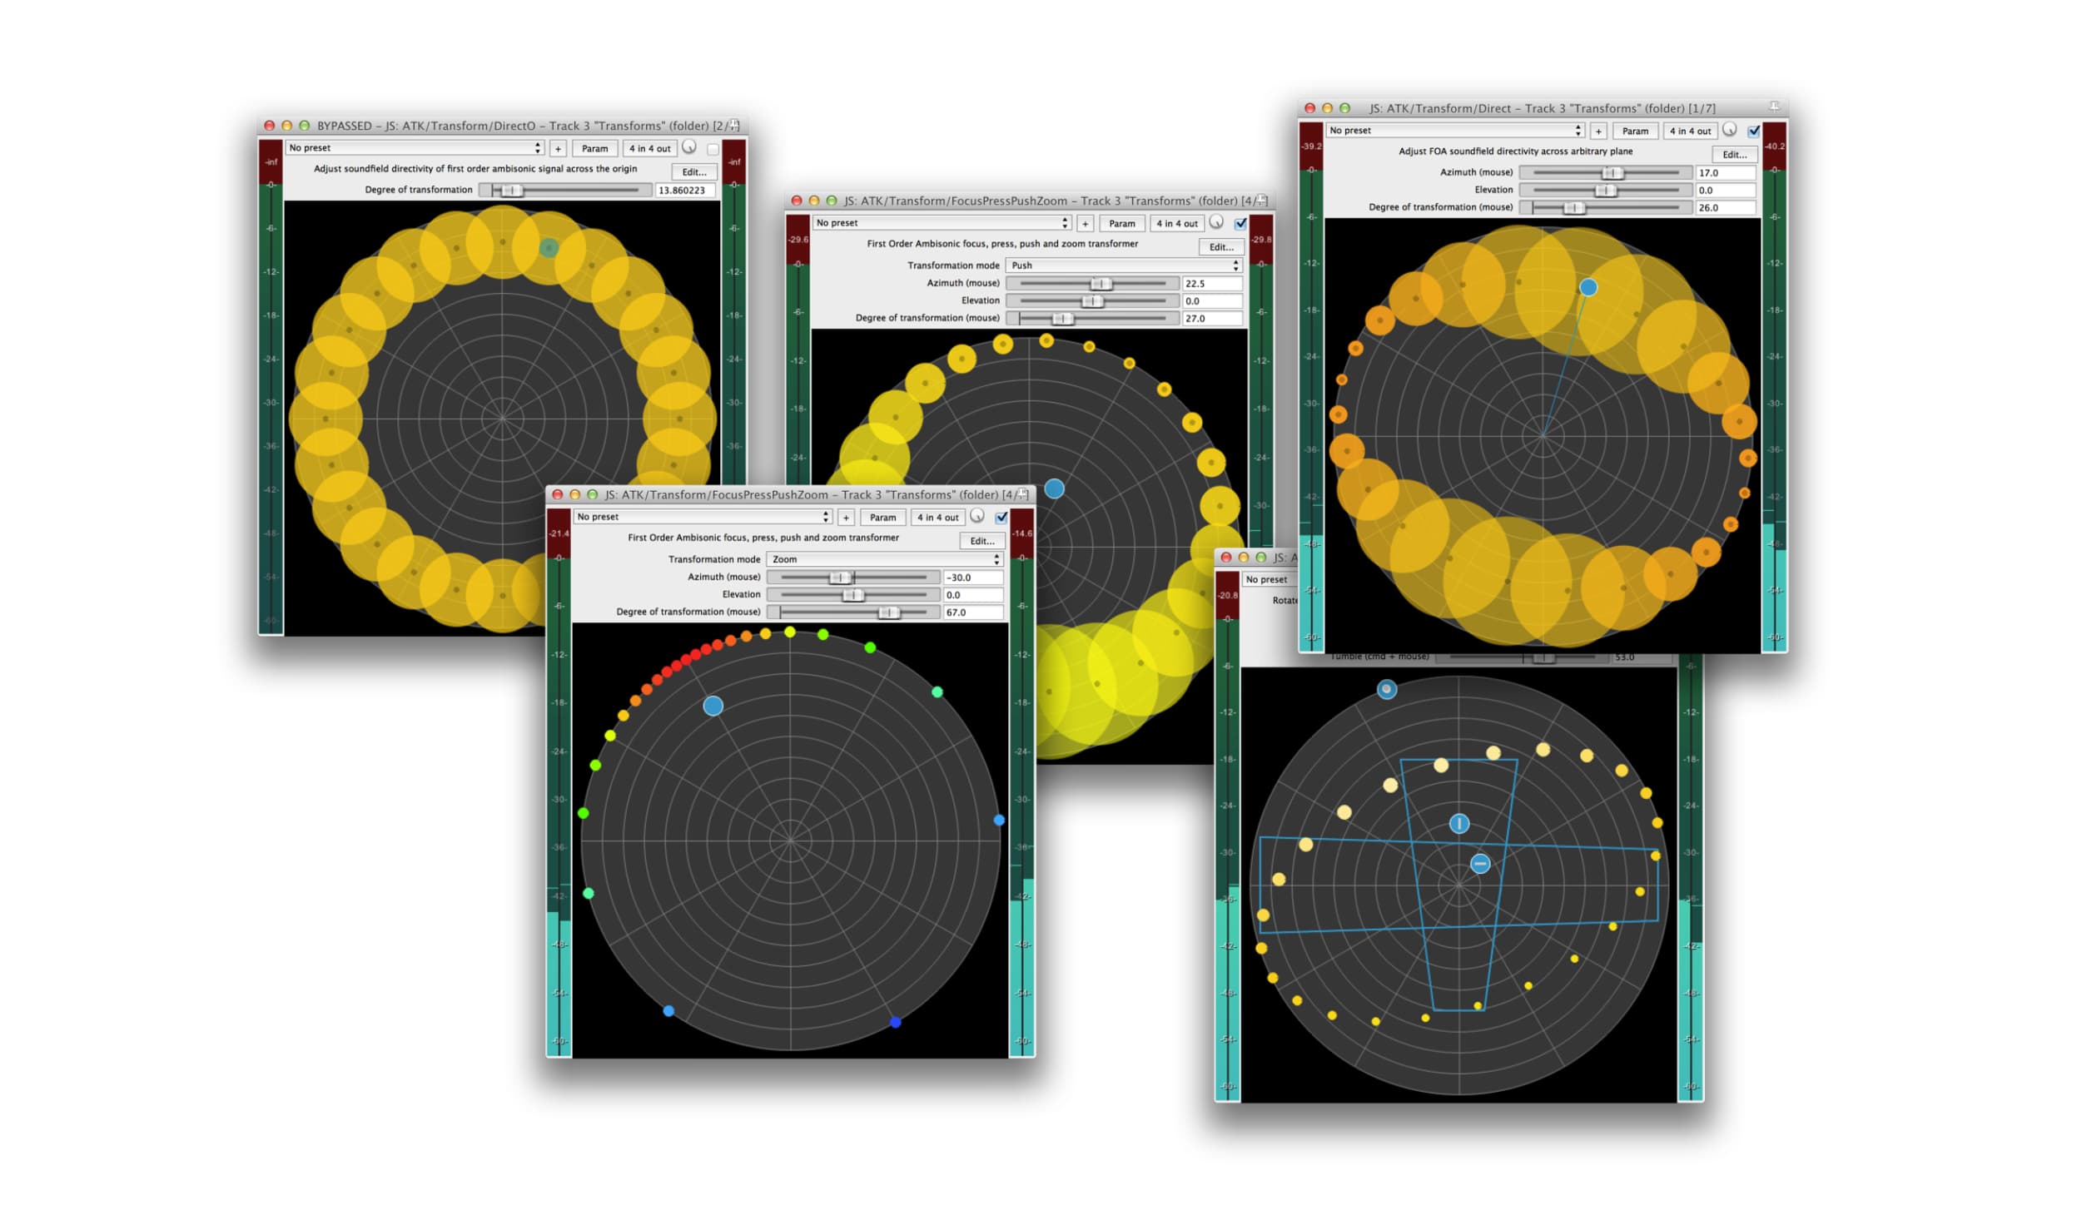Screen dimensions: 2092x1210
Task: Click blue focus handle in Push mode display
Action: [x=1055, y=488]
